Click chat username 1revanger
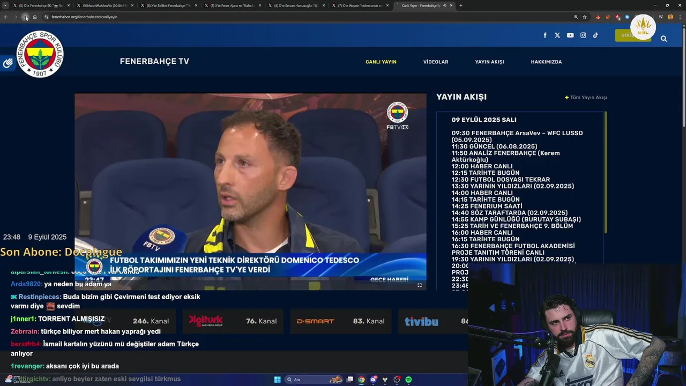686x386 pixels. [27, 366]
